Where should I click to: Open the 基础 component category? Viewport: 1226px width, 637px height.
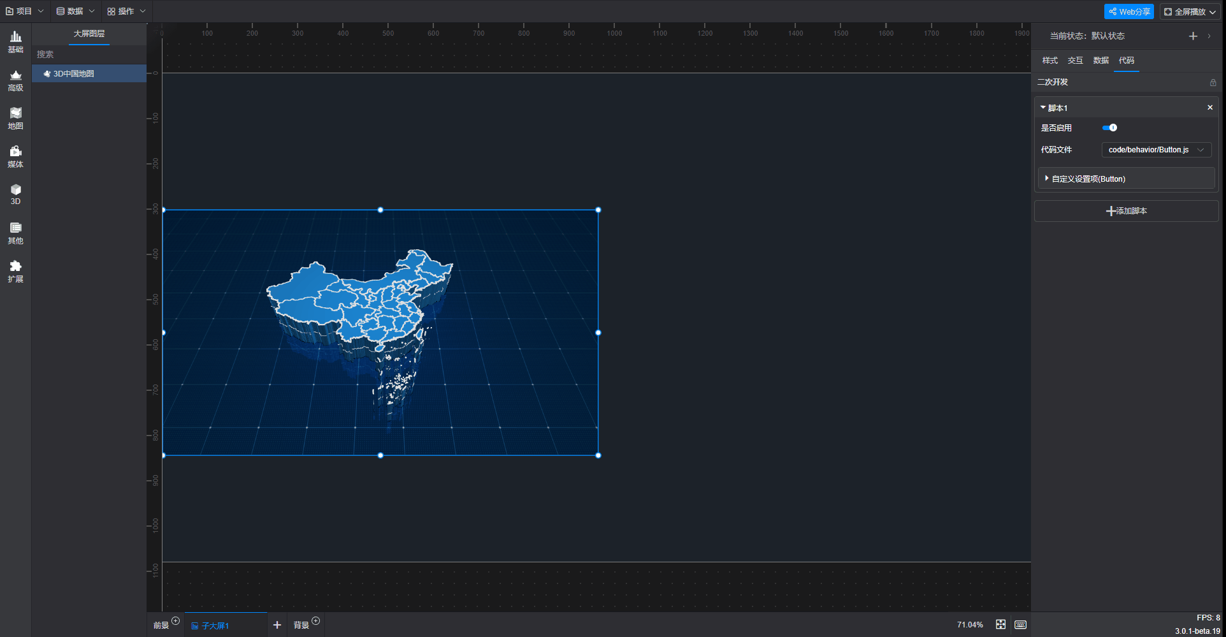[x=15, y=42]
